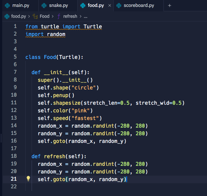Click 'from turtle import Turtle' line

64,27
